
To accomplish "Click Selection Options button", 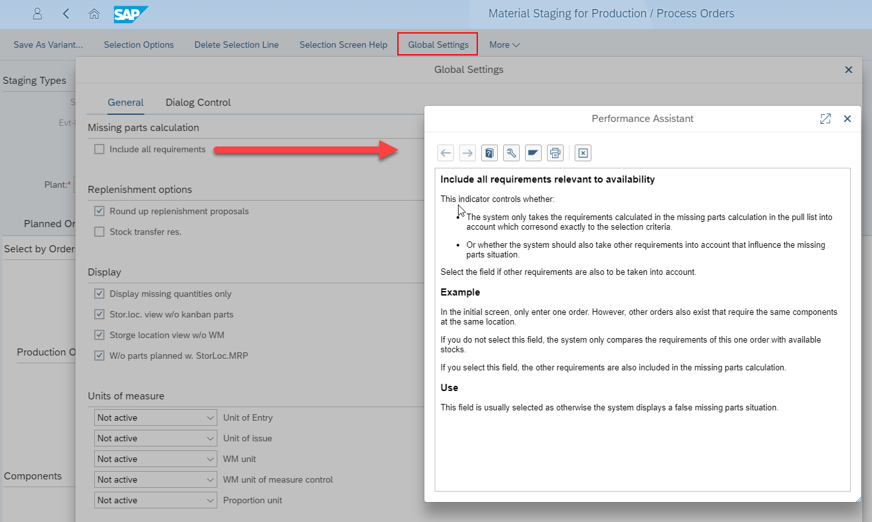I will click(139, 45).
